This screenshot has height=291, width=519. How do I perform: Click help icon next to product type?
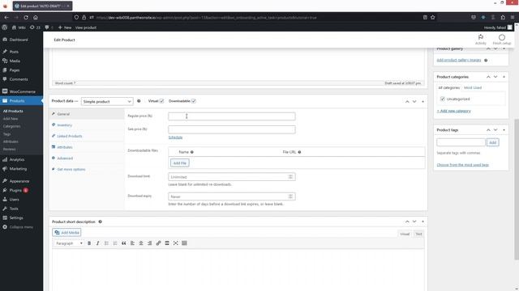139,101
